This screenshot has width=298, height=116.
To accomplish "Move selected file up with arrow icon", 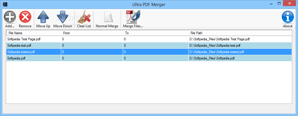I will (x=43, y=17).
